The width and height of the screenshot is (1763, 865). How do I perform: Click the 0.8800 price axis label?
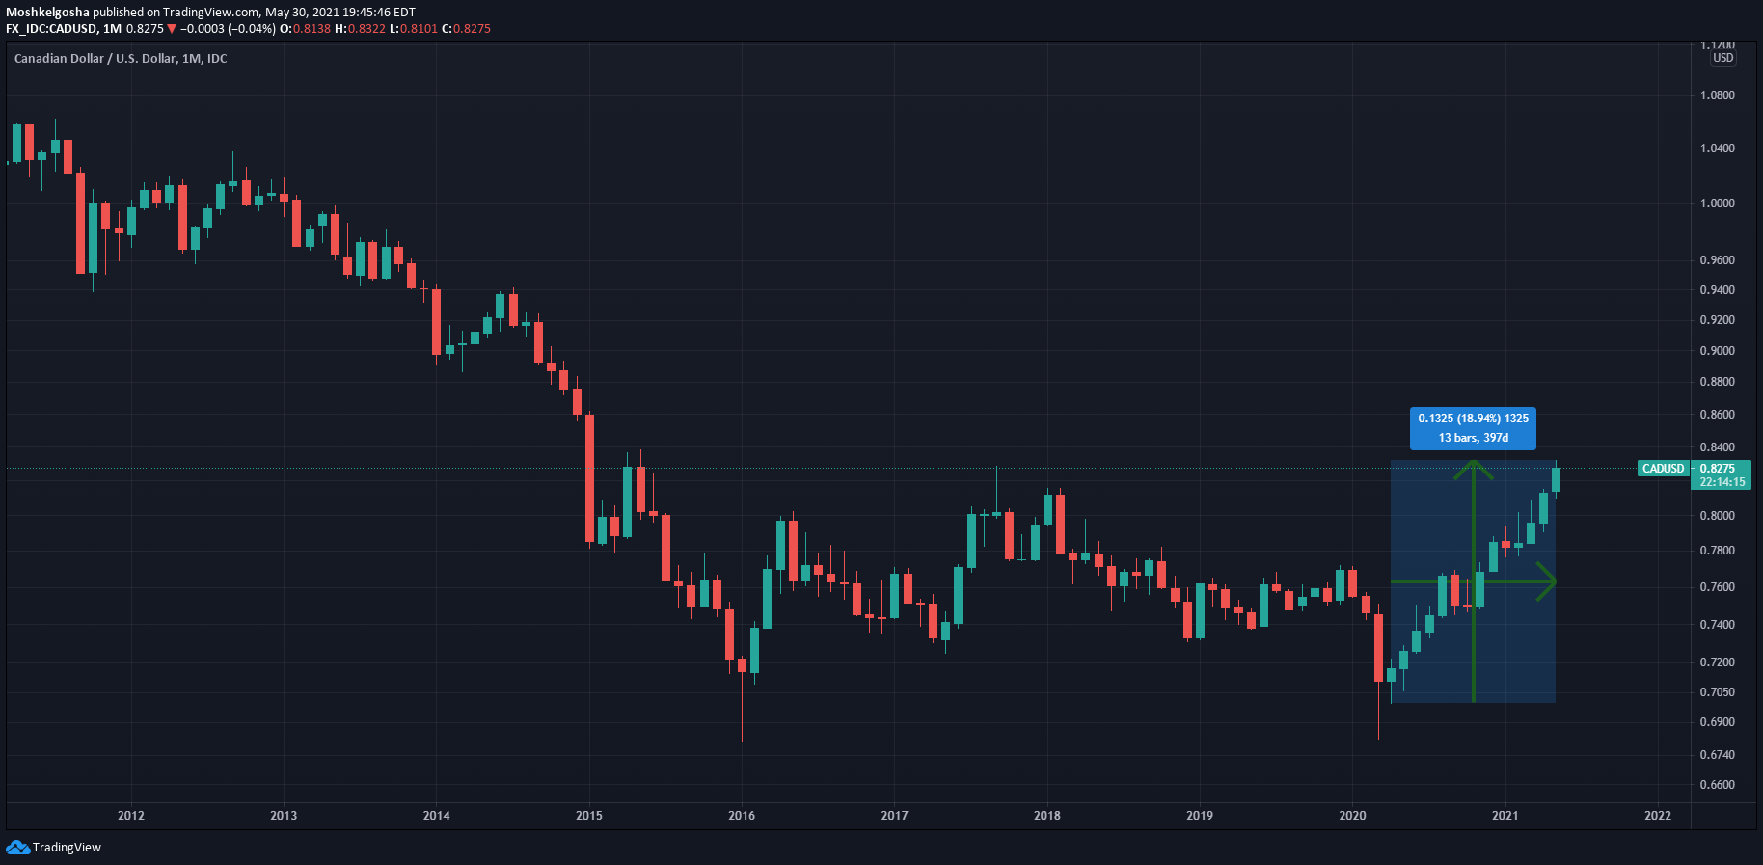1717,382
